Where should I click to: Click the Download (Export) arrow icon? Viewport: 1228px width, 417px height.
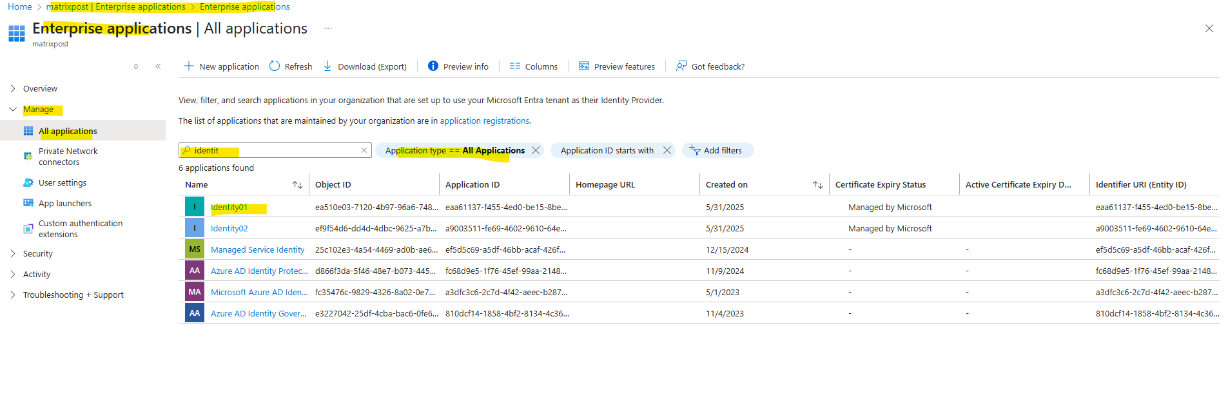pos(327,66)
